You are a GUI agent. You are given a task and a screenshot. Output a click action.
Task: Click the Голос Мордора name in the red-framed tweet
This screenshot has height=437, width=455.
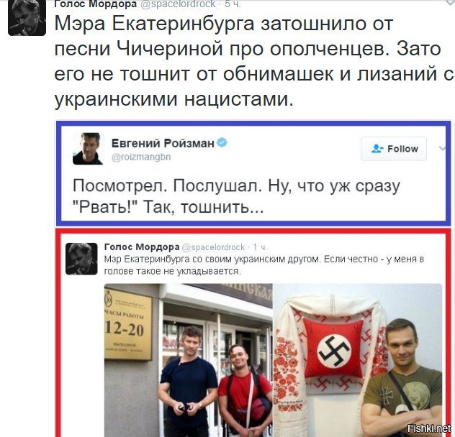click(142, 247)
